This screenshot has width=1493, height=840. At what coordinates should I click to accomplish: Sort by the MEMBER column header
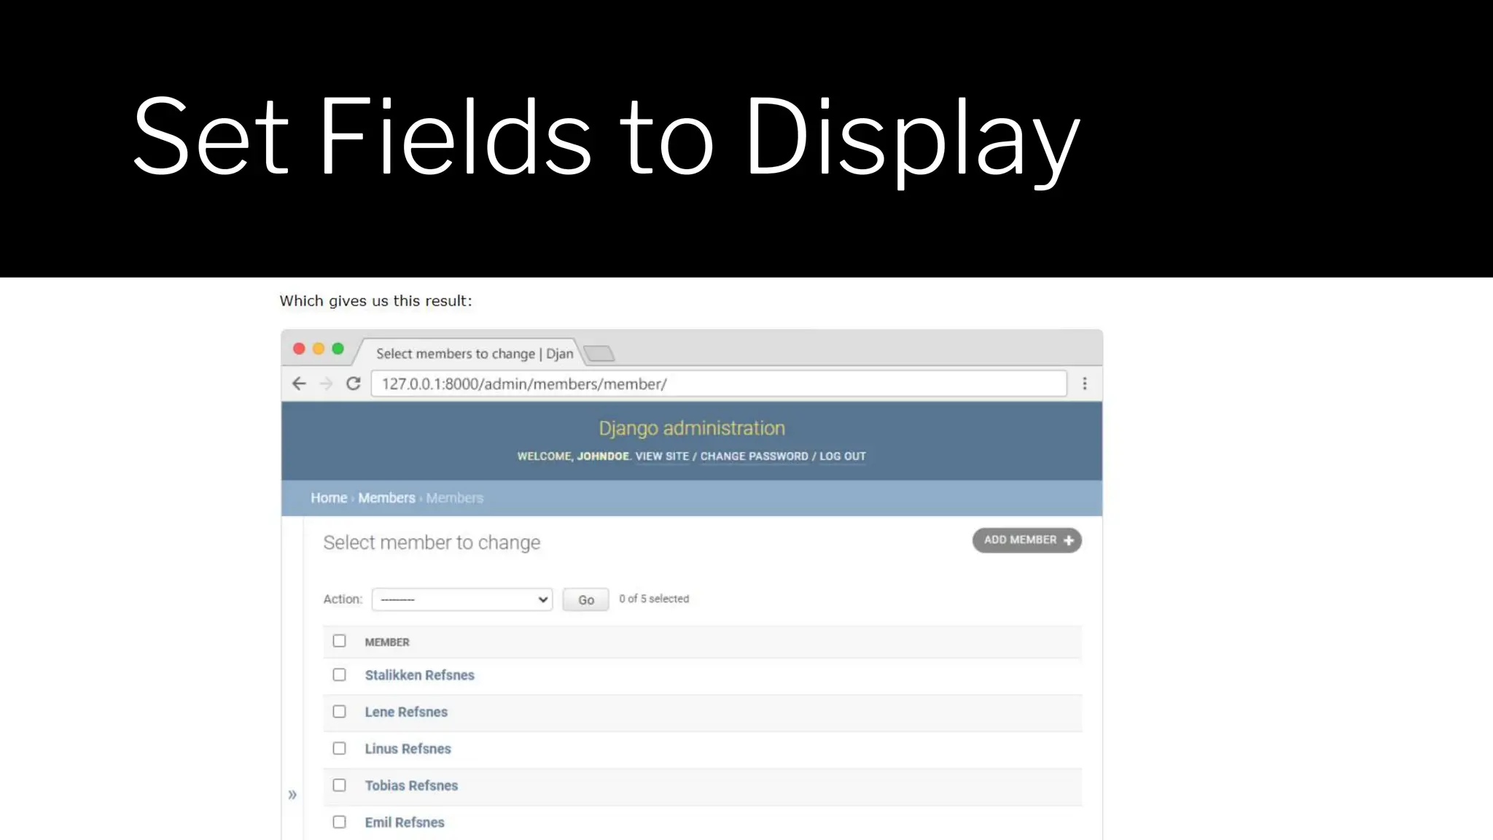(x=387, y=642)
